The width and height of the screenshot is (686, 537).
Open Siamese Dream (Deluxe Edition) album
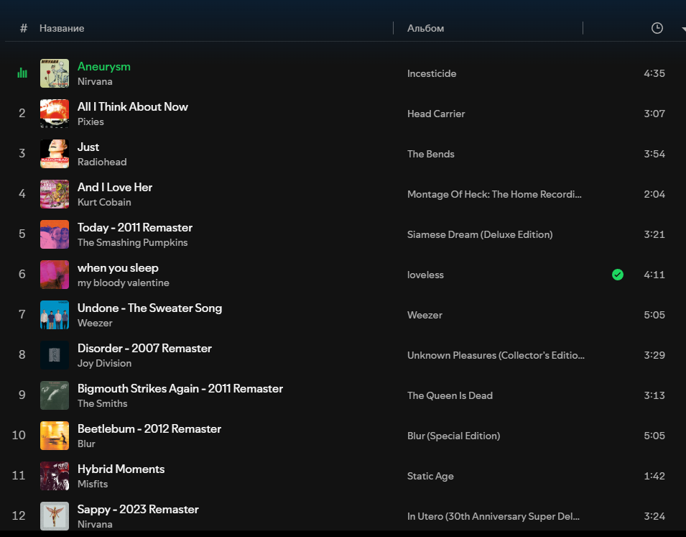click(480, 235)
